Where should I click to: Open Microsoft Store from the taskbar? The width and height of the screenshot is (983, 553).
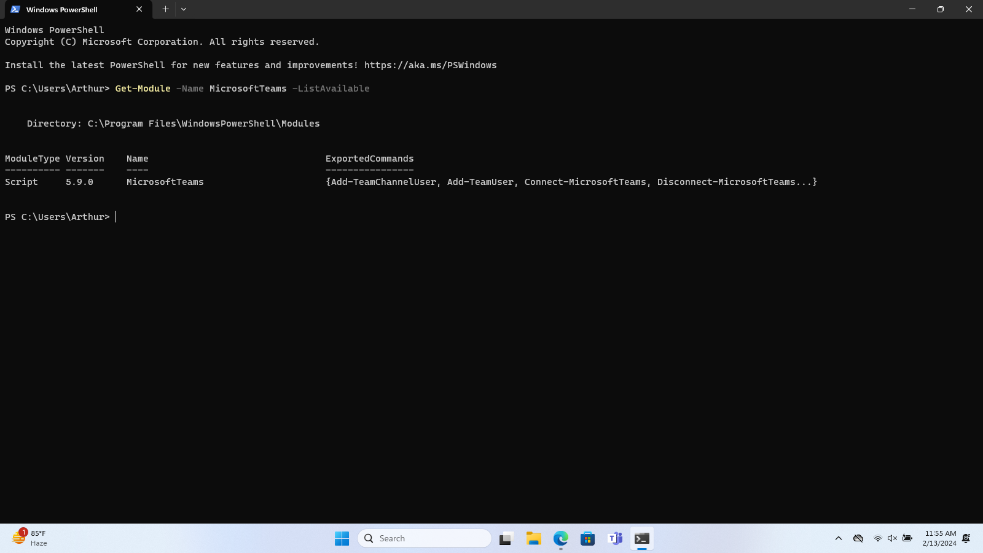(x=587, y=538)
